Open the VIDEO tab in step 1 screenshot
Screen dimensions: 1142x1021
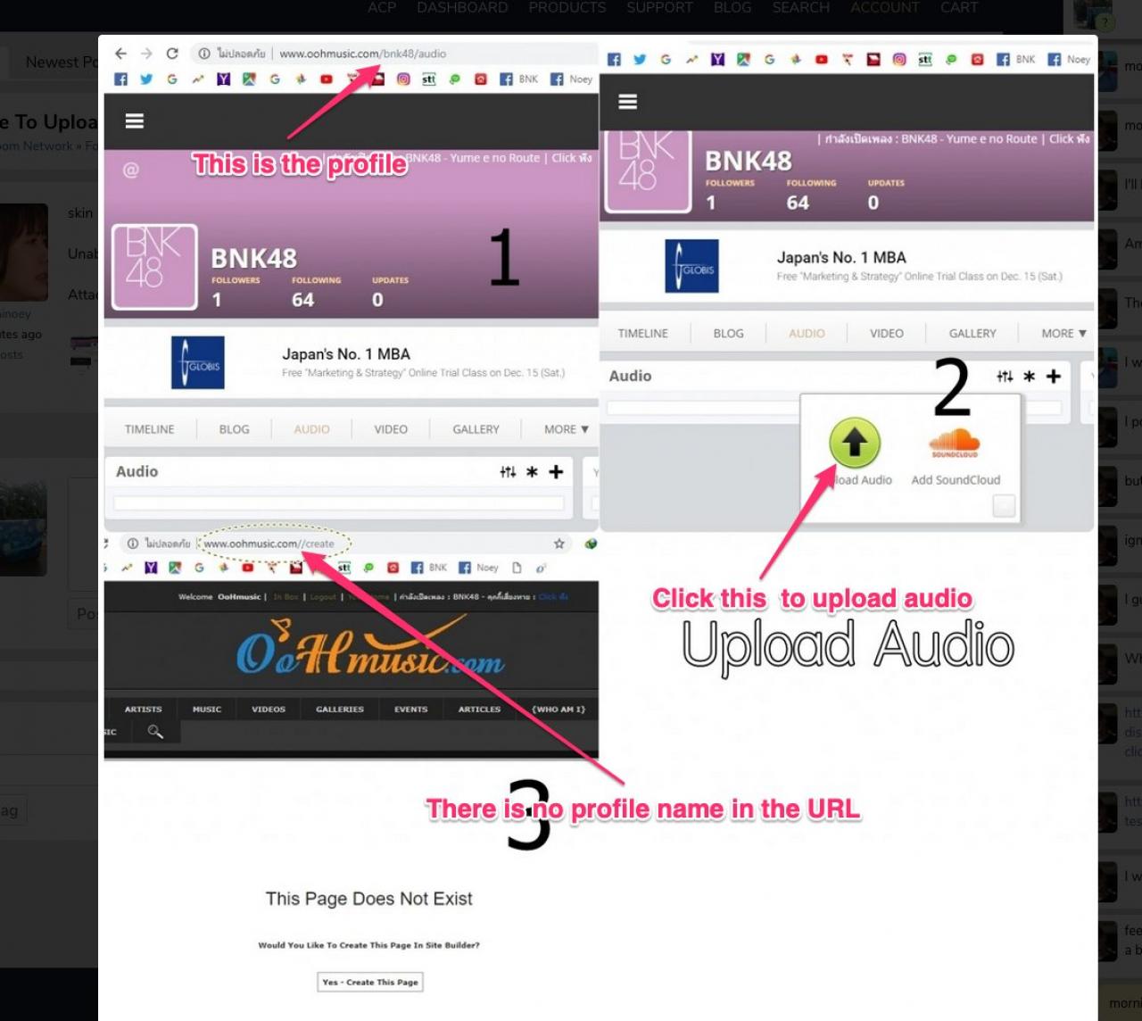[x=391, y=429]
